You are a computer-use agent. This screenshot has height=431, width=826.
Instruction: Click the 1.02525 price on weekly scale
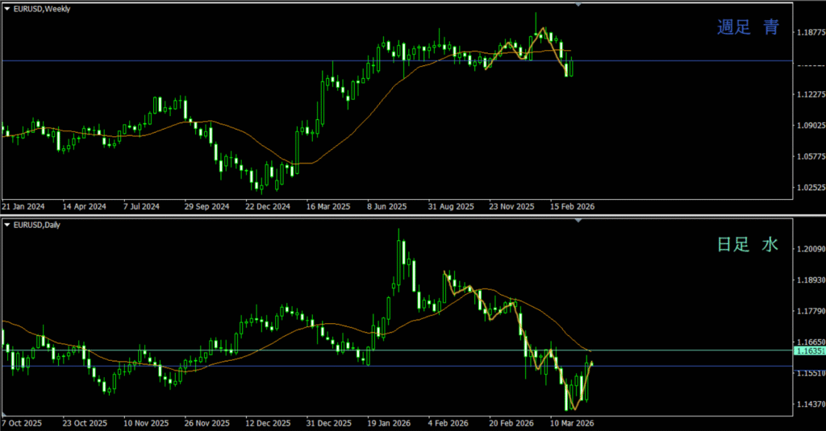810,189
